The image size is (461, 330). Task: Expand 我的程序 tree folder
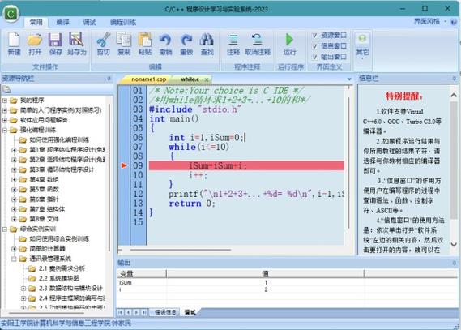click(x=5, y=101)
